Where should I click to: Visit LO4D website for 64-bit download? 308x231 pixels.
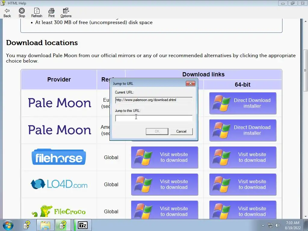243,184
